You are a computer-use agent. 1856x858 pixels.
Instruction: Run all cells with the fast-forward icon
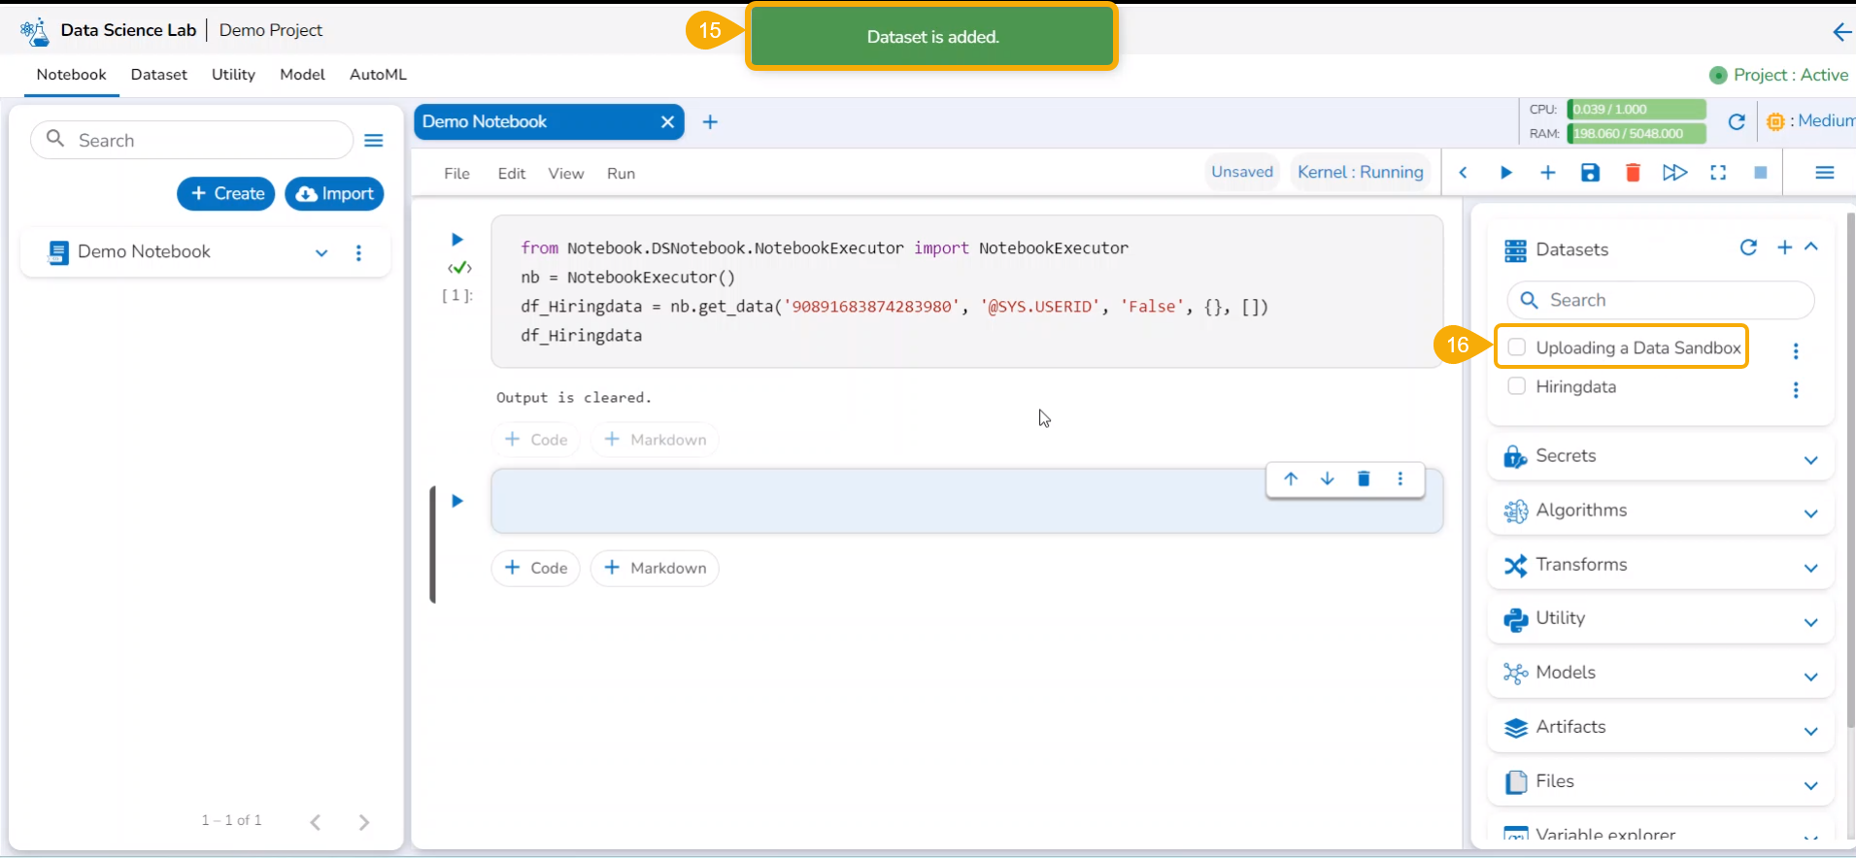pos(1674,173)
